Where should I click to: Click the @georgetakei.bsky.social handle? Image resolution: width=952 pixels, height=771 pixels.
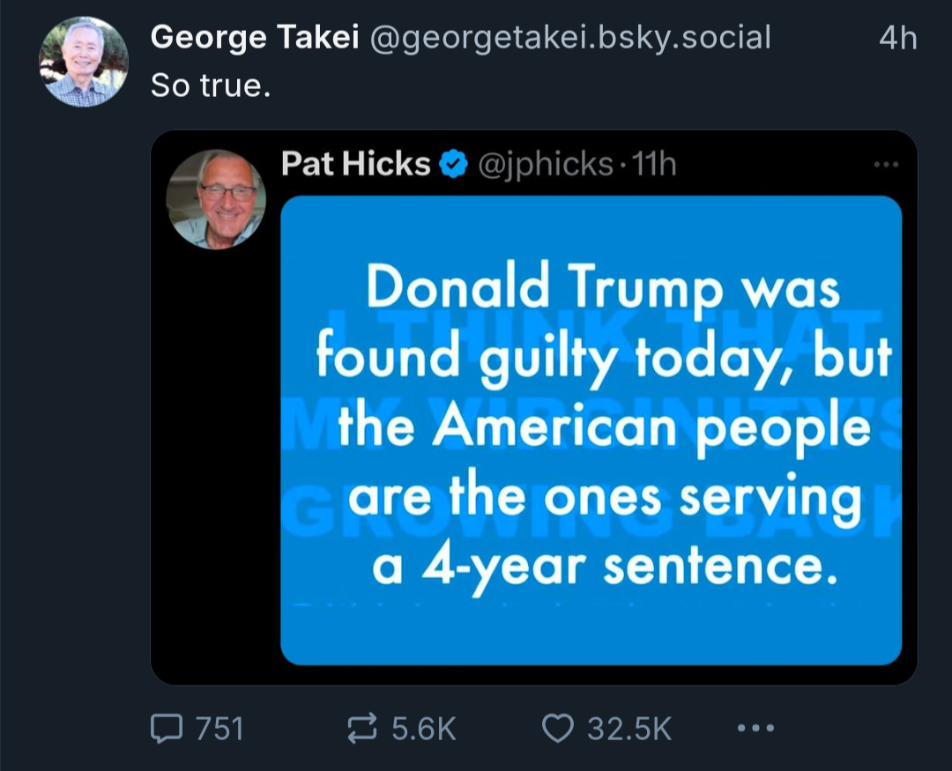569,37
